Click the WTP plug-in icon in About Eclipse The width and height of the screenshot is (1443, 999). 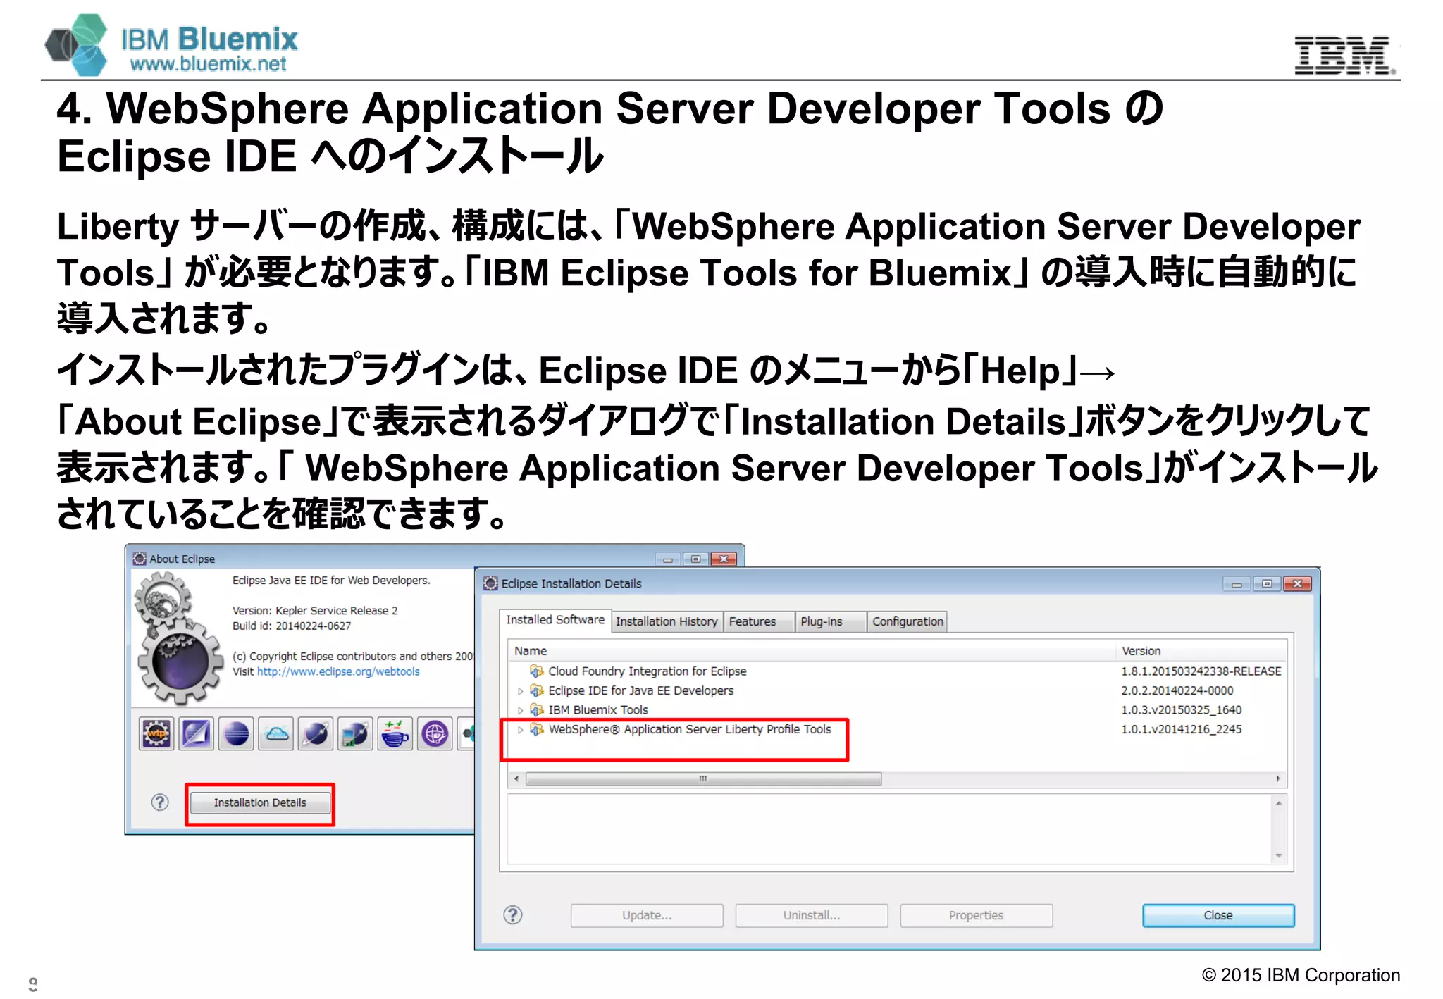(x=156, y=734)
